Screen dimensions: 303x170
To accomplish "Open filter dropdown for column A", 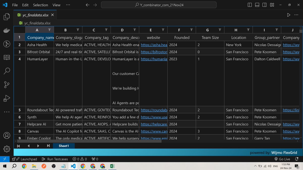I will tap(49, 30).
